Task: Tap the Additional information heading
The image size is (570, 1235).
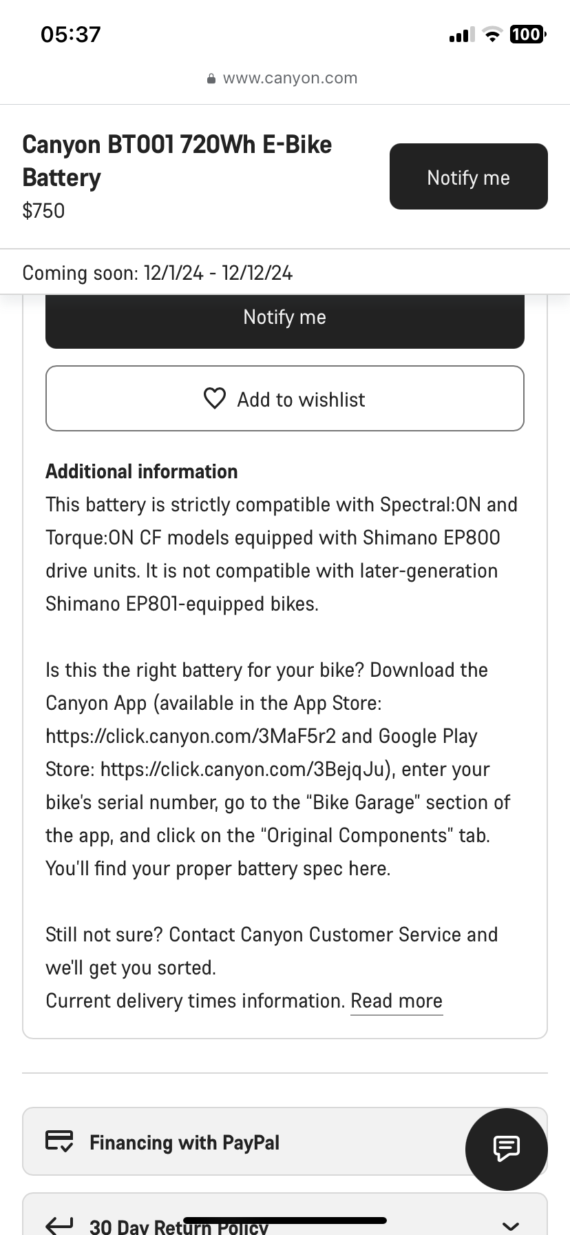Action: [x=142, y=471]
